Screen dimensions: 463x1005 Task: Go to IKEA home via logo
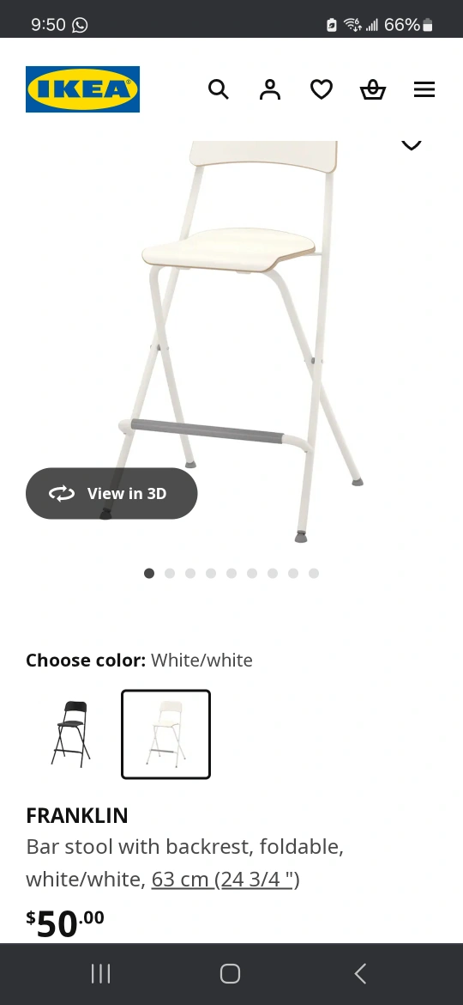click(x=82, y=89)
